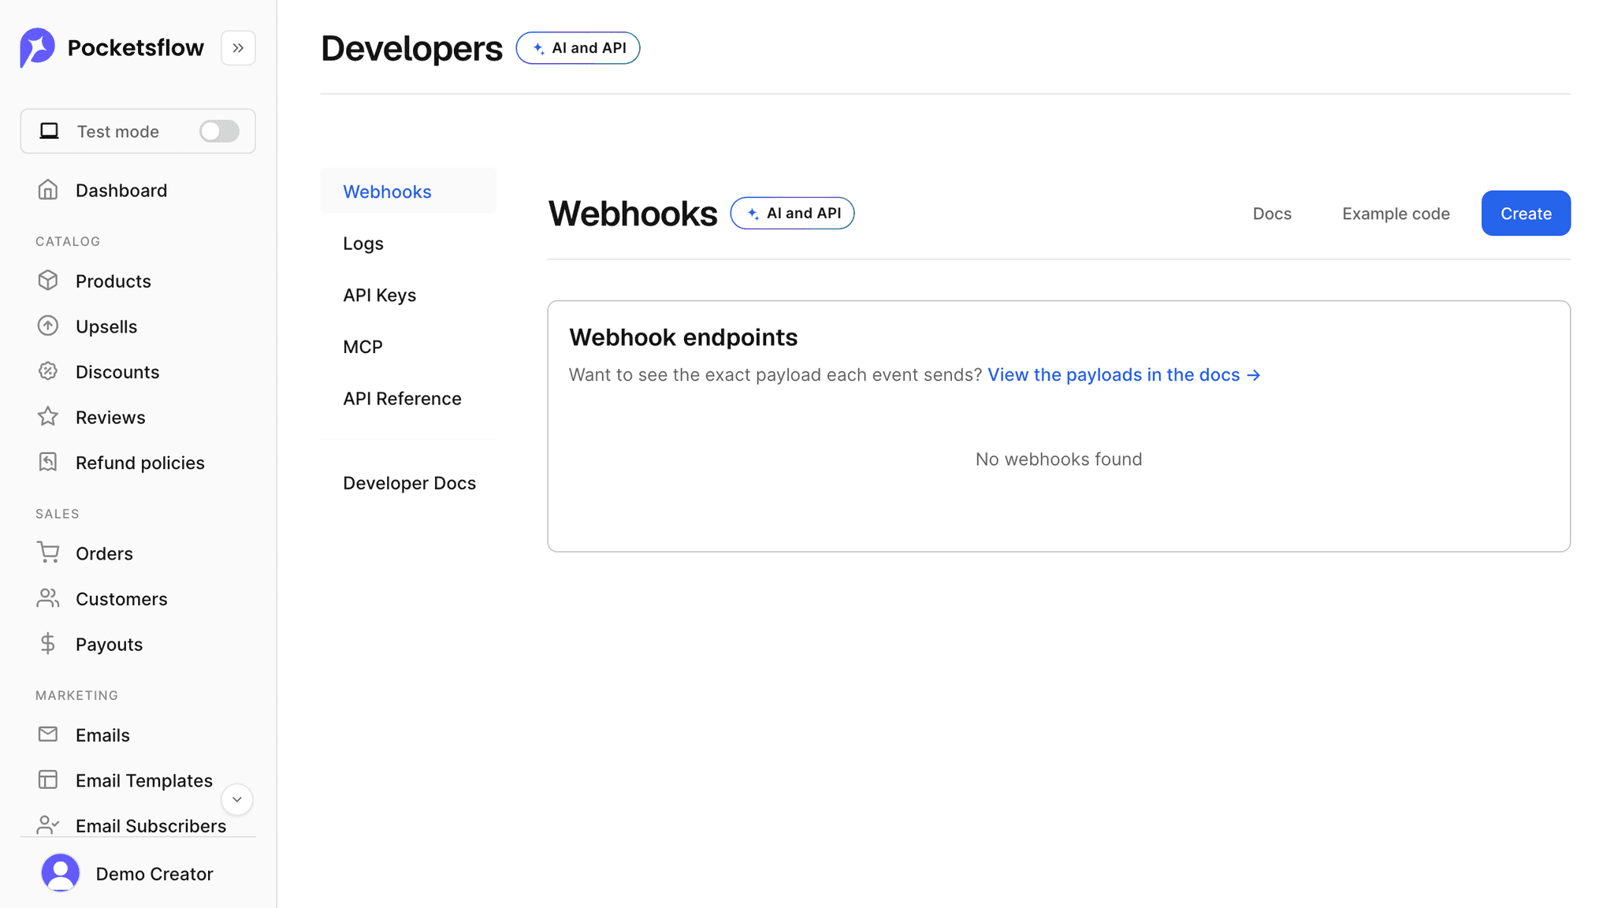Open Payouts text label in sidebar
This screenshot has height=908, width=1614.
click(109, 644)
